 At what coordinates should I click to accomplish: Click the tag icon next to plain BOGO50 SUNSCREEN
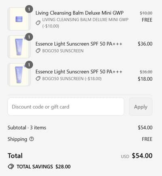pyautogui.click(x=38, y=51)
